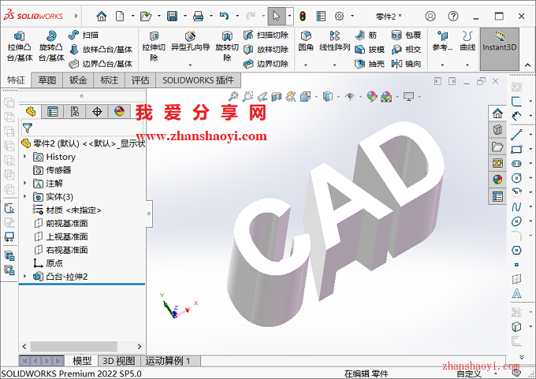This screenshot has height=379, width=536.
Task: Select the 传感器 sensors item
Action: [52, 170]
